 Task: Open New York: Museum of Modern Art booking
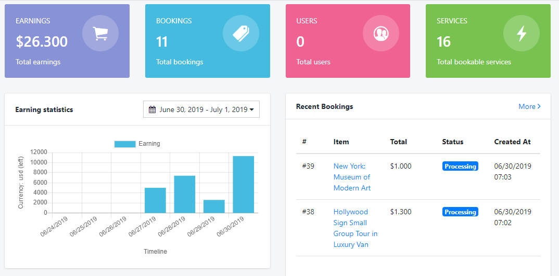pyautogui.click(x=352, y=177)
